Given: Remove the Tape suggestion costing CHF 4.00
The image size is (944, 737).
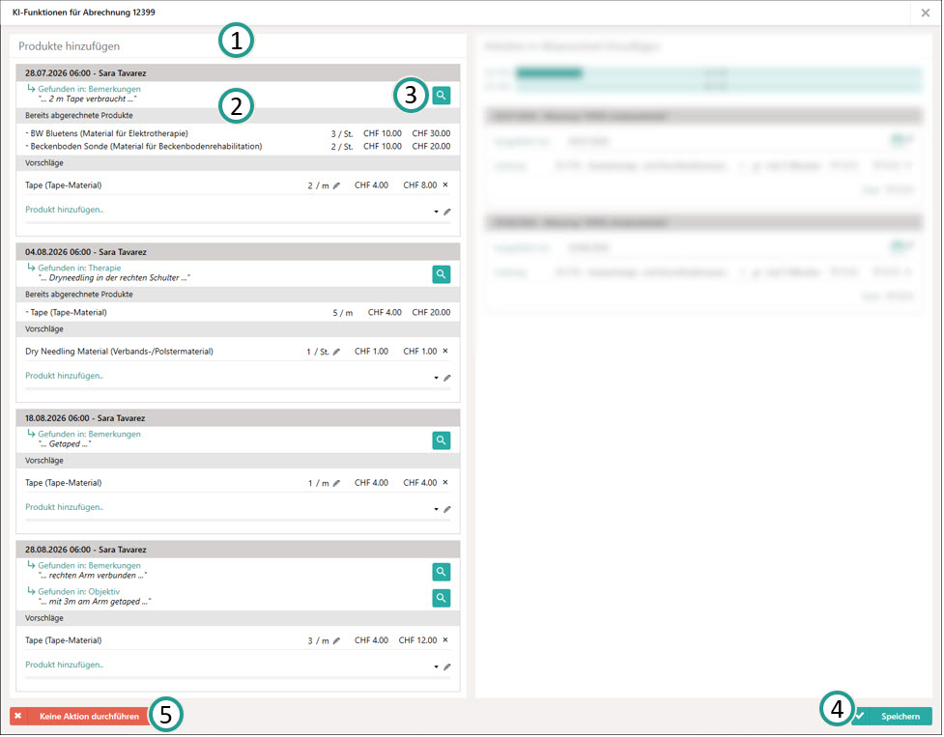Looking at the screenshot, I should 445,482.
